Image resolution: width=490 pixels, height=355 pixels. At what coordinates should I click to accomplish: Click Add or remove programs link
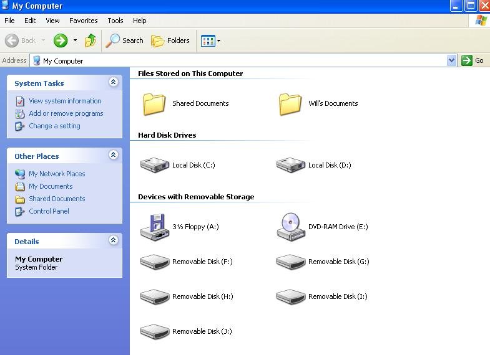[66, 113]
